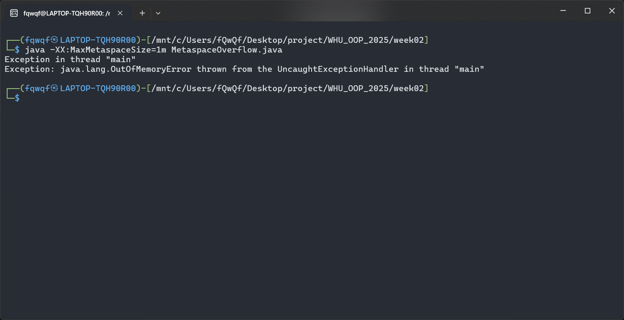Select the fqwqf@LAPTOP-TQH90R00 tab title
The width and height of the screenshot is (624, 320).
67,13
